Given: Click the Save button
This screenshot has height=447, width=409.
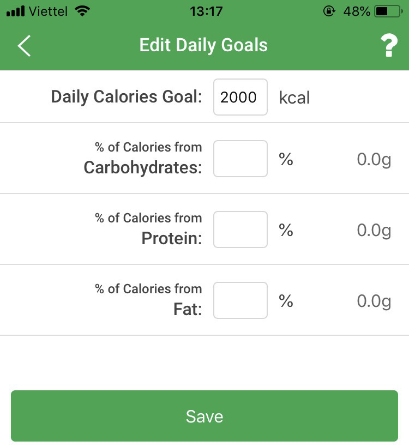Looking at the screenshot, I should 204,415.
